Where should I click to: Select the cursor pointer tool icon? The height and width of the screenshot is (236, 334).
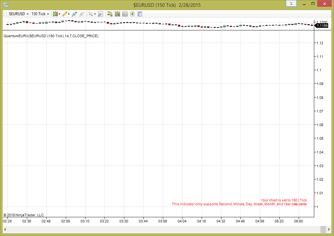[91, 14]
